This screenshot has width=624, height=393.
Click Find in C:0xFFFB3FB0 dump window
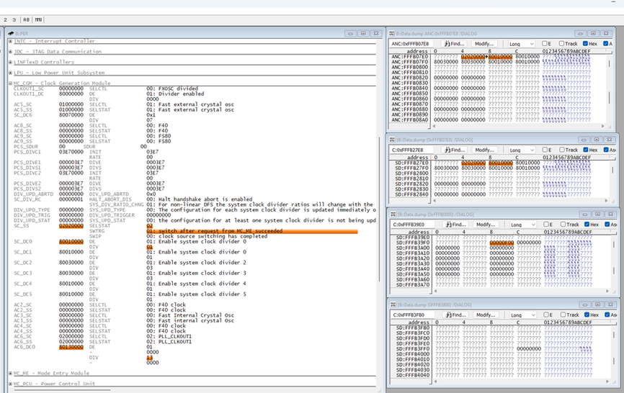point(455,315)
